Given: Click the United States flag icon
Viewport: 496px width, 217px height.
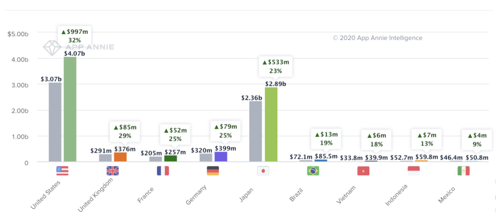Looking at the screenshot, I should pyautogui.click(x=62, y=171).
